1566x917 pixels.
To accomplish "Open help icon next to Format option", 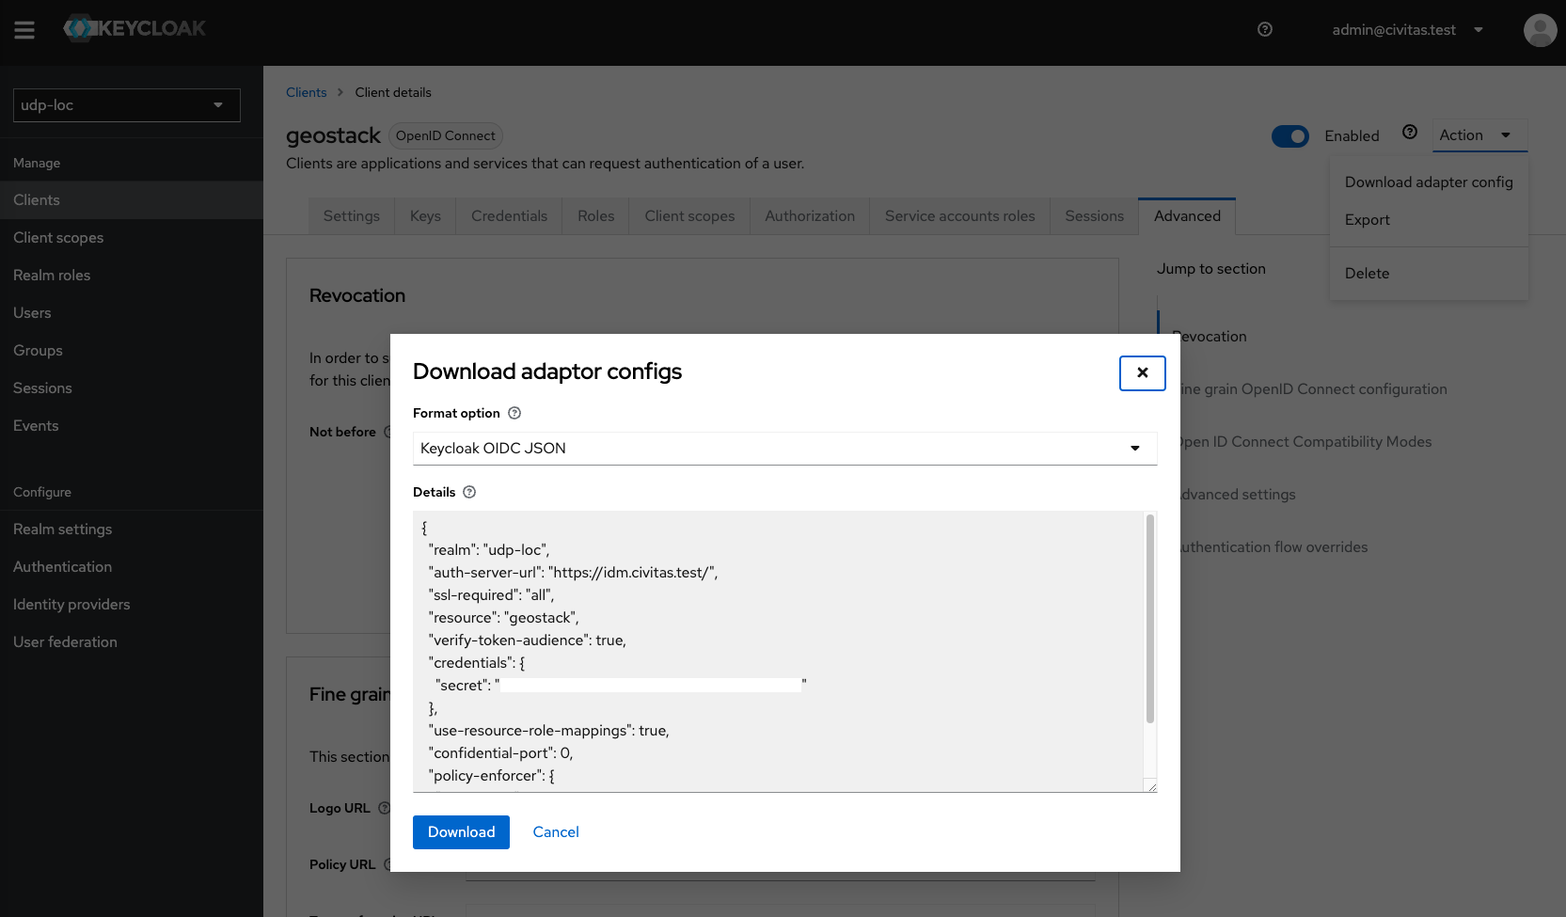I will click(514, 413).
